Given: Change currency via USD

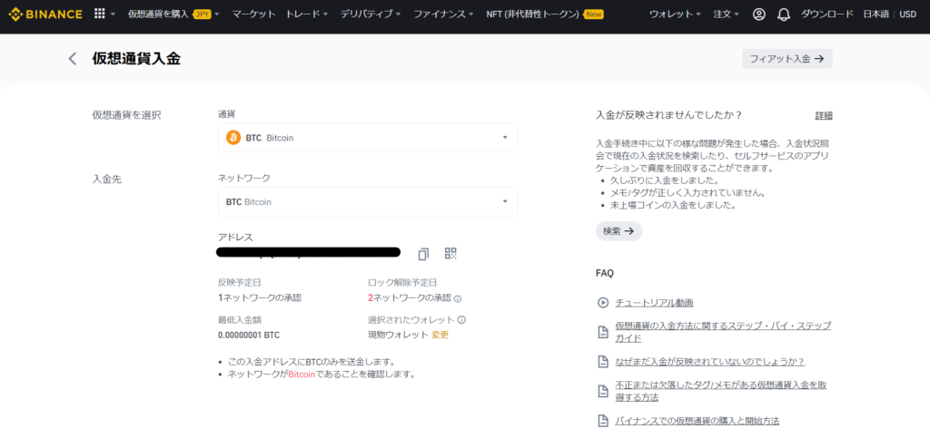Looking at the screenshot, I should pos(907,15).
